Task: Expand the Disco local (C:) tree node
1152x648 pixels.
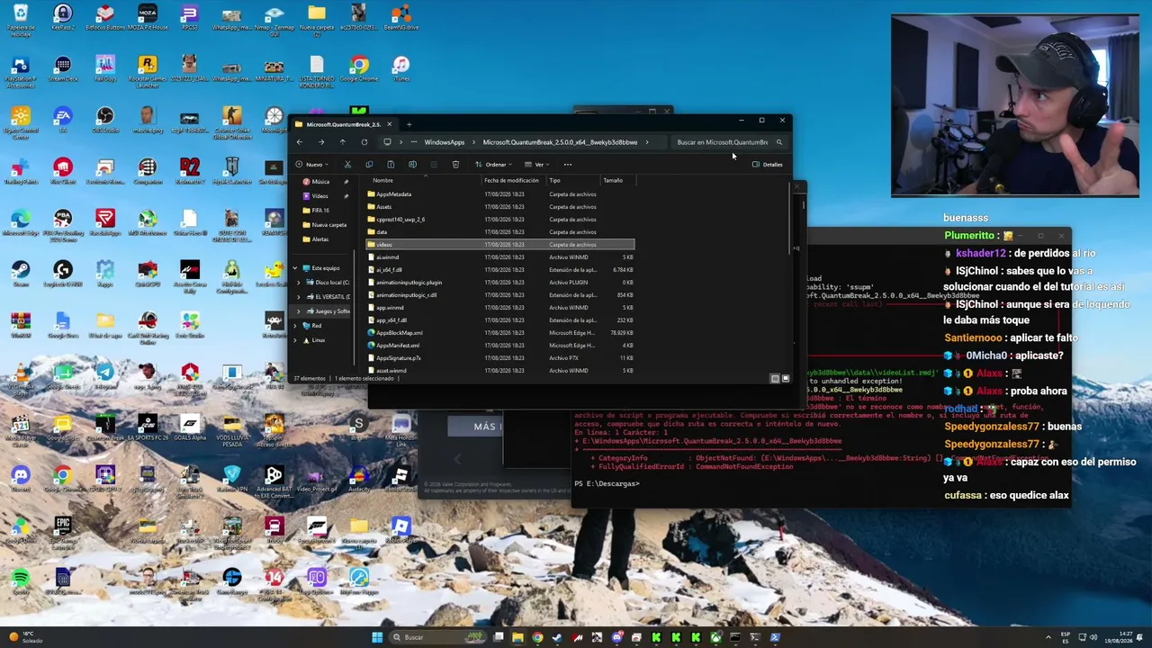Action: click(x=300, y=283)
